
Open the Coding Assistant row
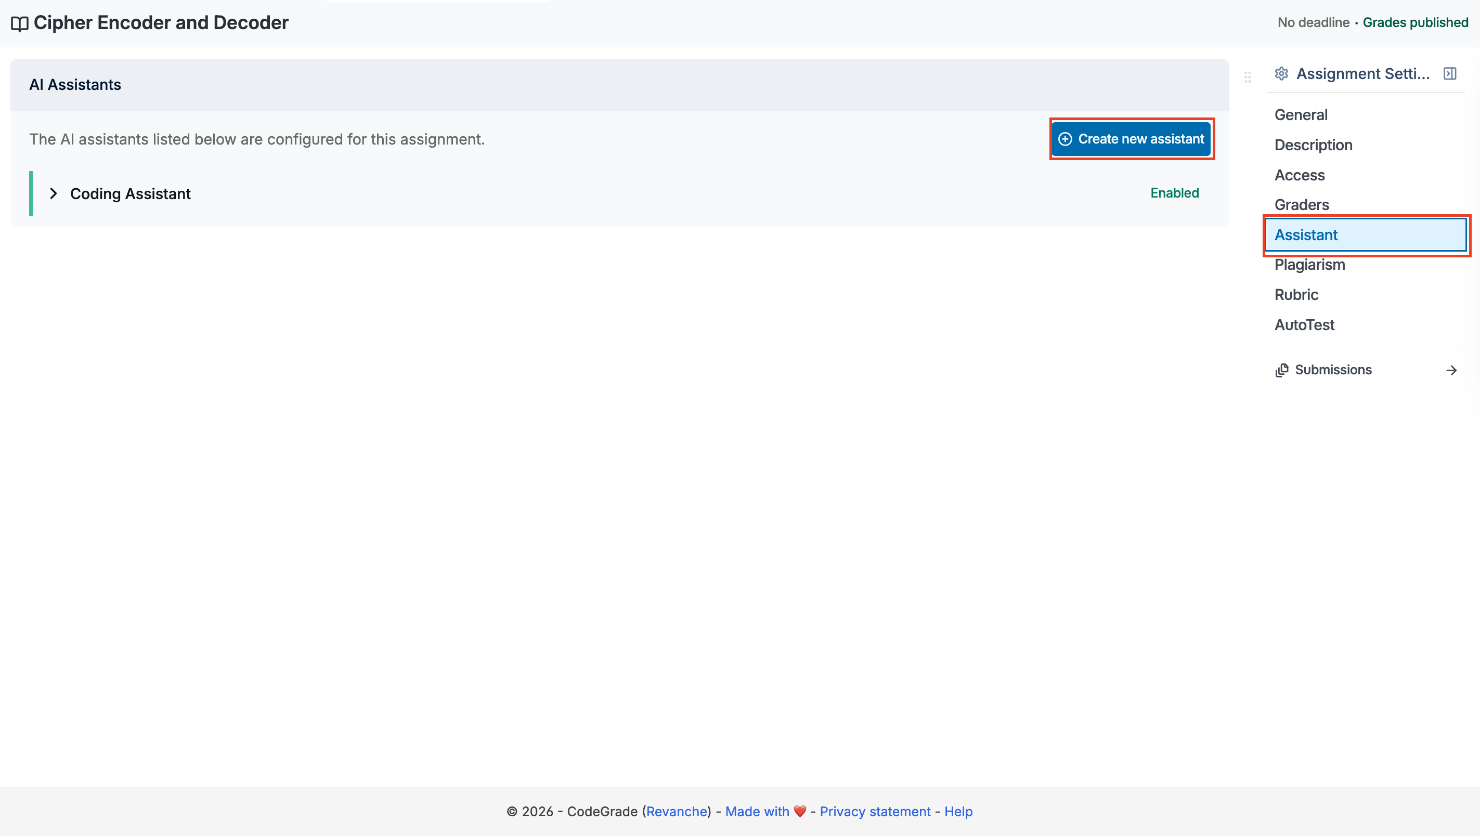(x=131, y=193)
